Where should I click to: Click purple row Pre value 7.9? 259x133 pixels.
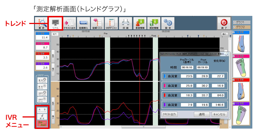point(187,105)
